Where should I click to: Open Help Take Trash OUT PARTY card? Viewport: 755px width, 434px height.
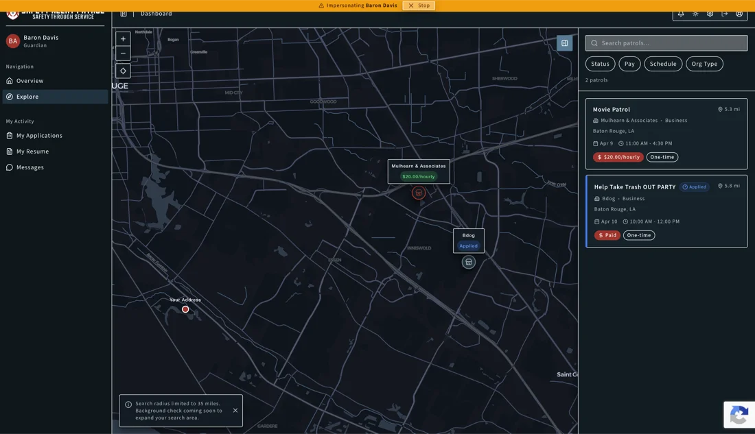pyautogui.click(x=666, y=212)
